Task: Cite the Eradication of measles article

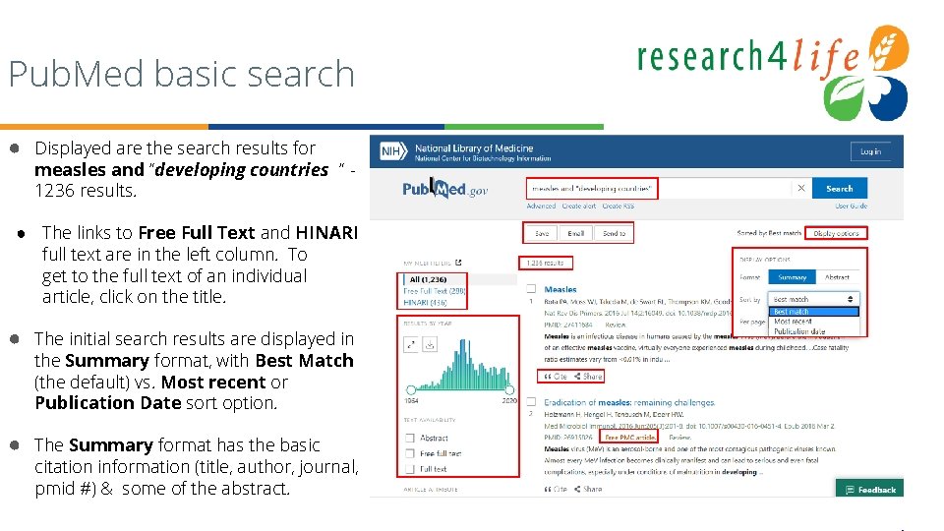Action: point(555,489)
